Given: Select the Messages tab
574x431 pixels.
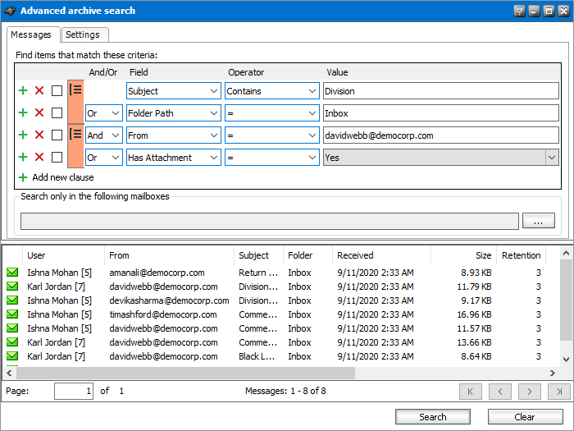Looking at the screenshot, I should click(31, 34).
